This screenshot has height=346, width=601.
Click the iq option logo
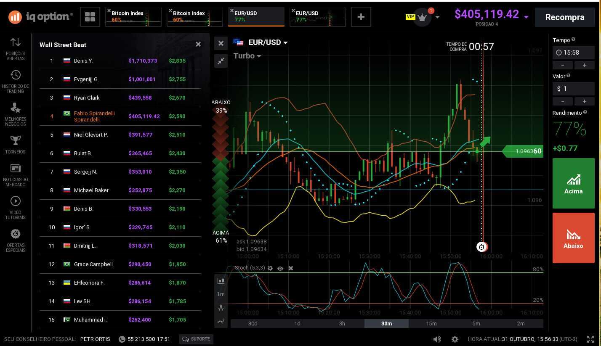click(40, 17)
